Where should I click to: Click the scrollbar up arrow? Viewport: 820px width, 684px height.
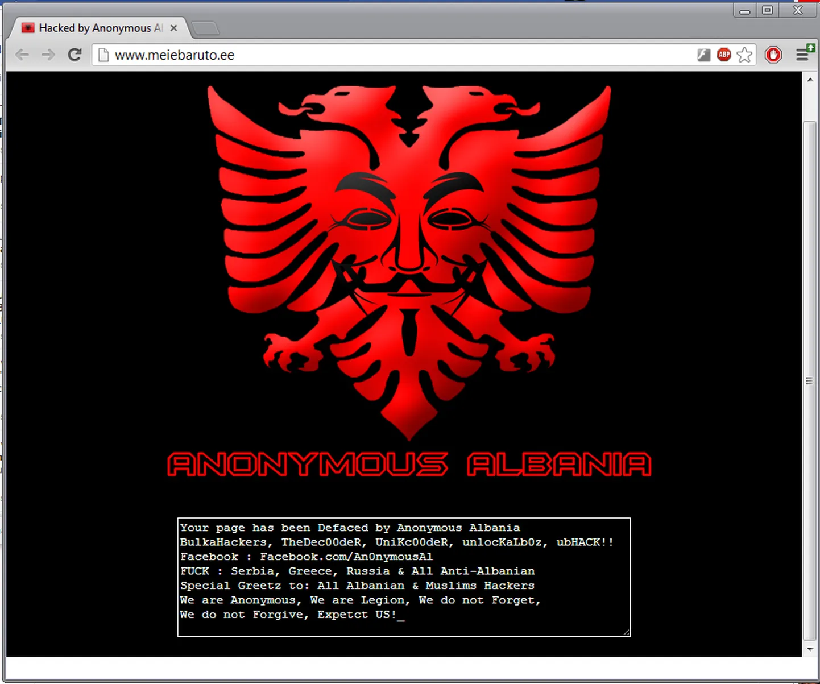[810, 80]
